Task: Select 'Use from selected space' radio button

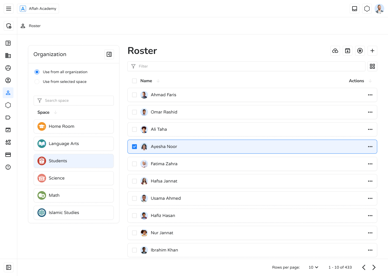Action: [x=37, y=82]
